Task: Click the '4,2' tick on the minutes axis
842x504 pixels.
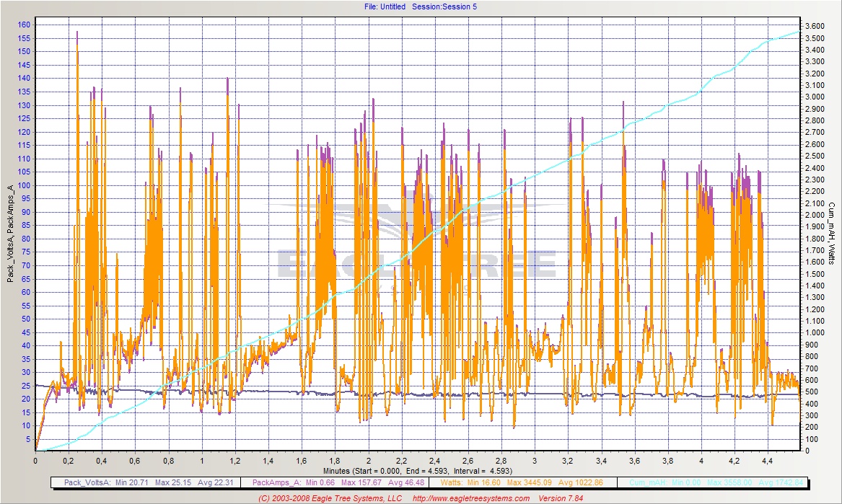Action: (734, 461)
